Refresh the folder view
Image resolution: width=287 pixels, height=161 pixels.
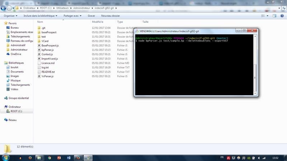(x=284, y=8)
